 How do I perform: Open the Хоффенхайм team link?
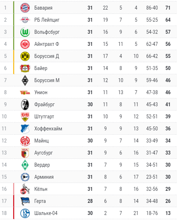point(48,129)
